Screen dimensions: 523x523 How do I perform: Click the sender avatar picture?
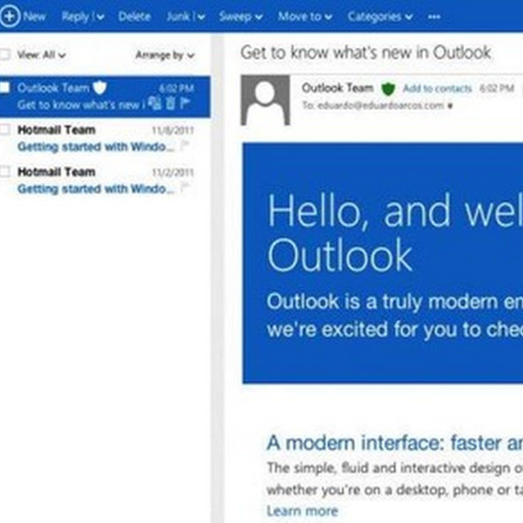pos(265,100)
